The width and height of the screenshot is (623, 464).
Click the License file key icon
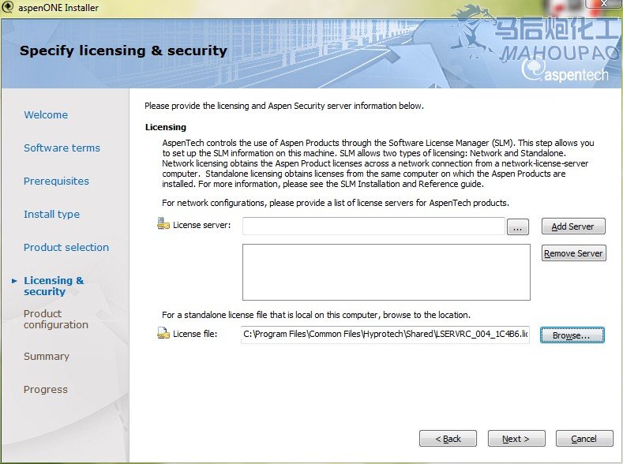(x=163, y=335)
